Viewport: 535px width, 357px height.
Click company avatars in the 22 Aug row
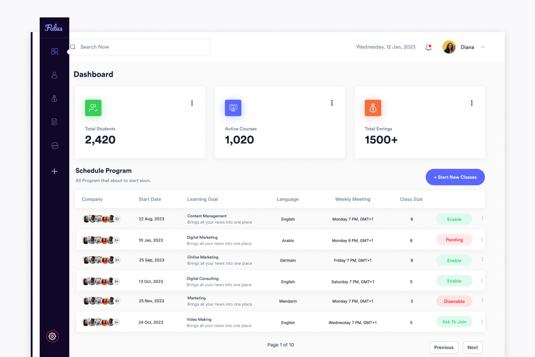(102, 219)
